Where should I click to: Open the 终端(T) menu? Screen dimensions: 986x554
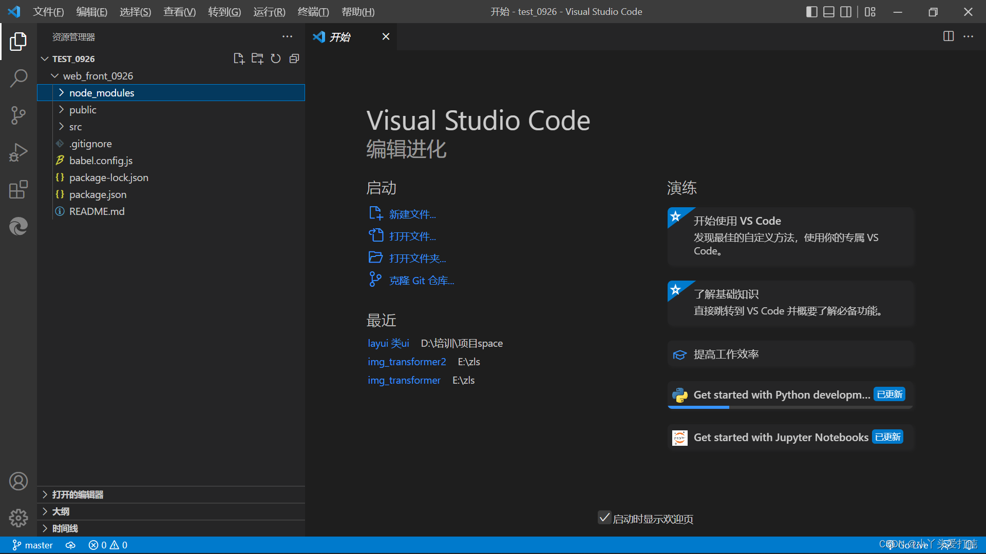point(313,12)
